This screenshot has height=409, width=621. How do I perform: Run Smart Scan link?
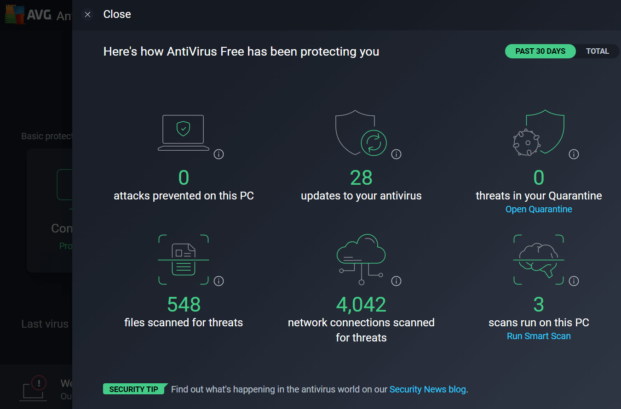(539, 336)
